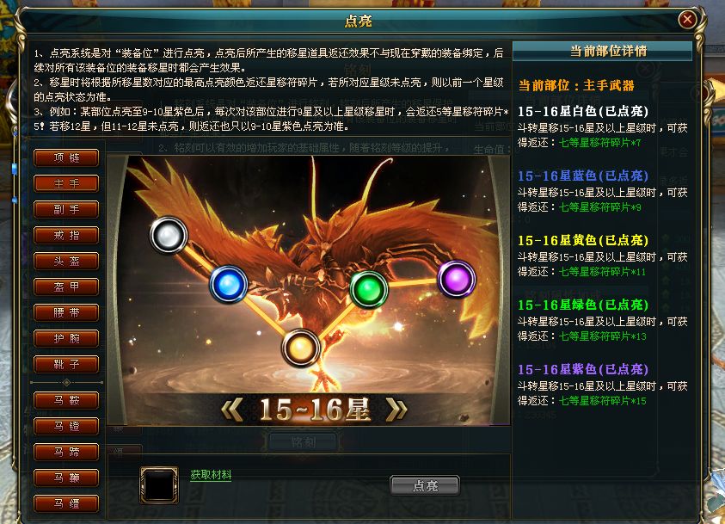
Task: Open the 腰带 slot
Action: 66,312
